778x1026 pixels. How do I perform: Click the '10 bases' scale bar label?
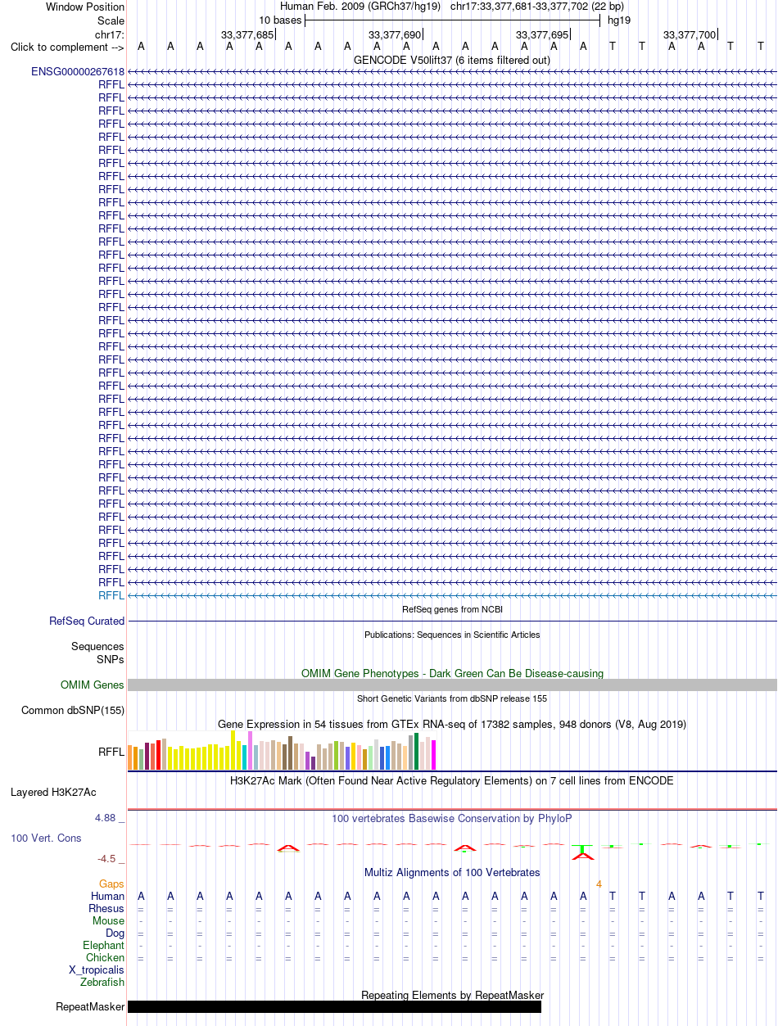(280, 20)
